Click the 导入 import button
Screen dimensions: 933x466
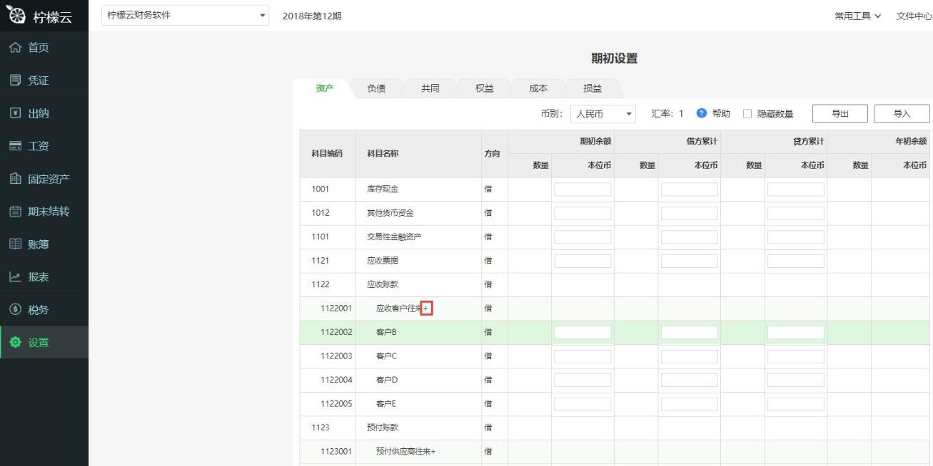[x=902, y=113]
